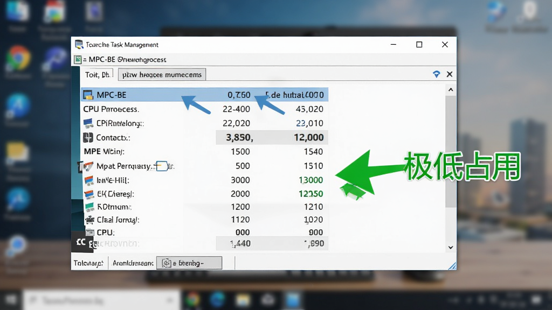
Task: Click the 's 6bnehg-' button
Action: point(189,263)
